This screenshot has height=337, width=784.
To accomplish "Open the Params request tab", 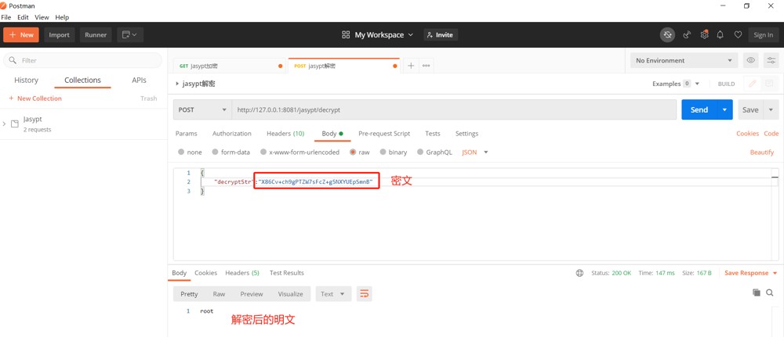I will [x=186, y=134].
